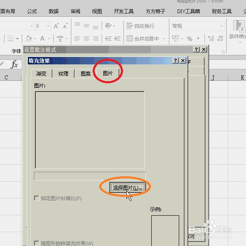246x246 pixels.
Task: Expand the borders dropdown arrow
Action: click(x=17, y=39)
